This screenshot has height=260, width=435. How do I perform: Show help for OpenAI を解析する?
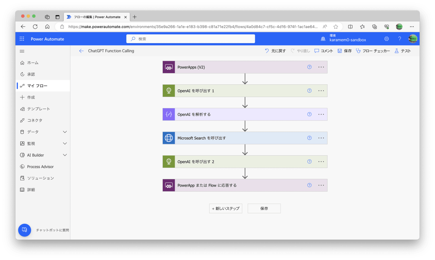(x=309, y=114)
